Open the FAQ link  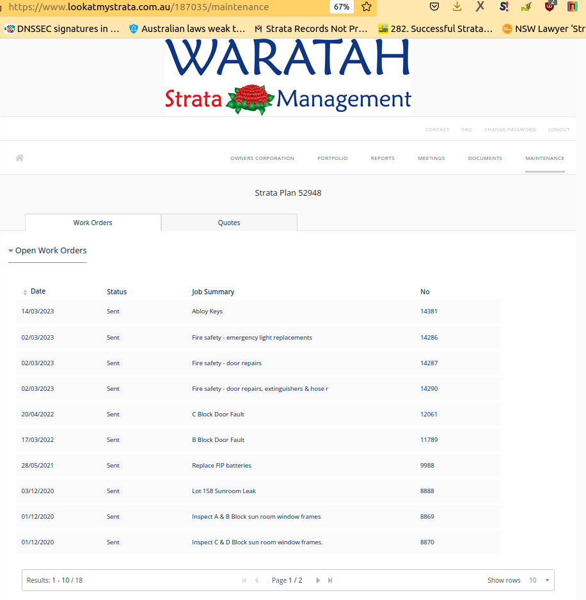466,129
